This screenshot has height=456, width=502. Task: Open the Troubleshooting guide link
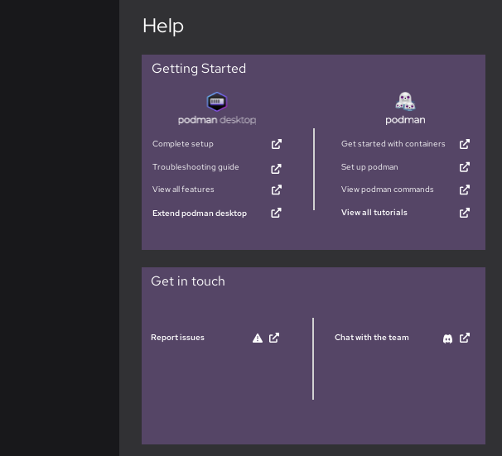195,167
